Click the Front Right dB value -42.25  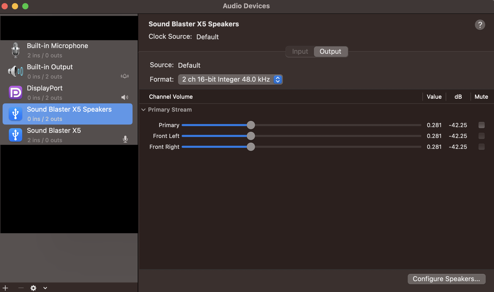coord(458,147)
